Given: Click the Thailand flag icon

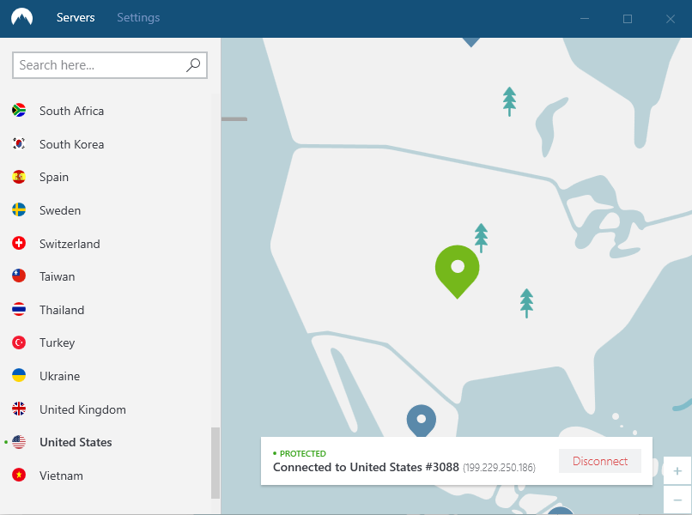Looking at the screenshot, I should click(x=19, y=309).
